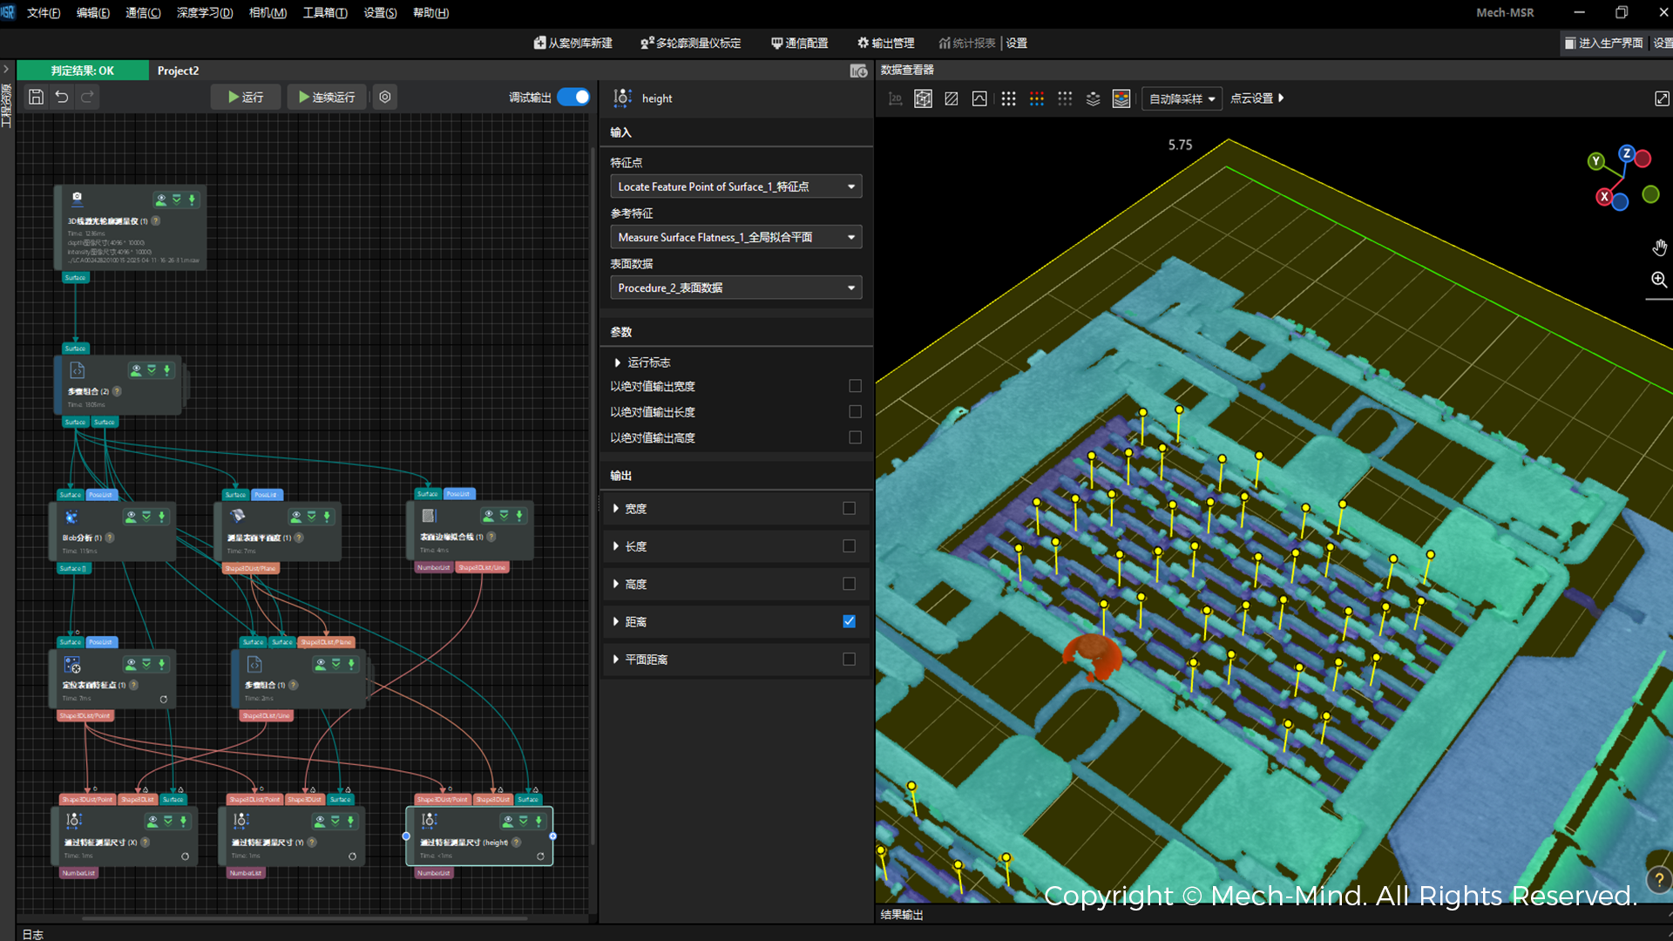1673x941 pixels.
Task: Select the 3D cube view icon
Action: point(923,98)
